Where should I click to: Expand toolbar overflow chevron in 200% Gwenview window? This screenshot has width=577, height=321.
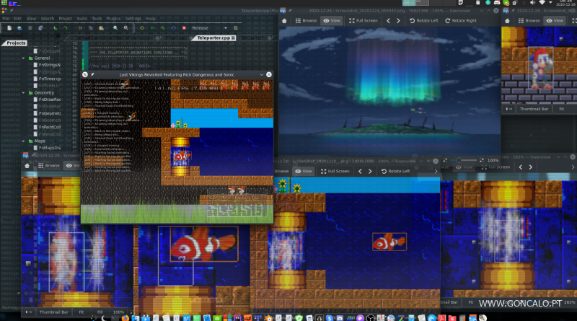pyautogui.click(x=436, y=171)
